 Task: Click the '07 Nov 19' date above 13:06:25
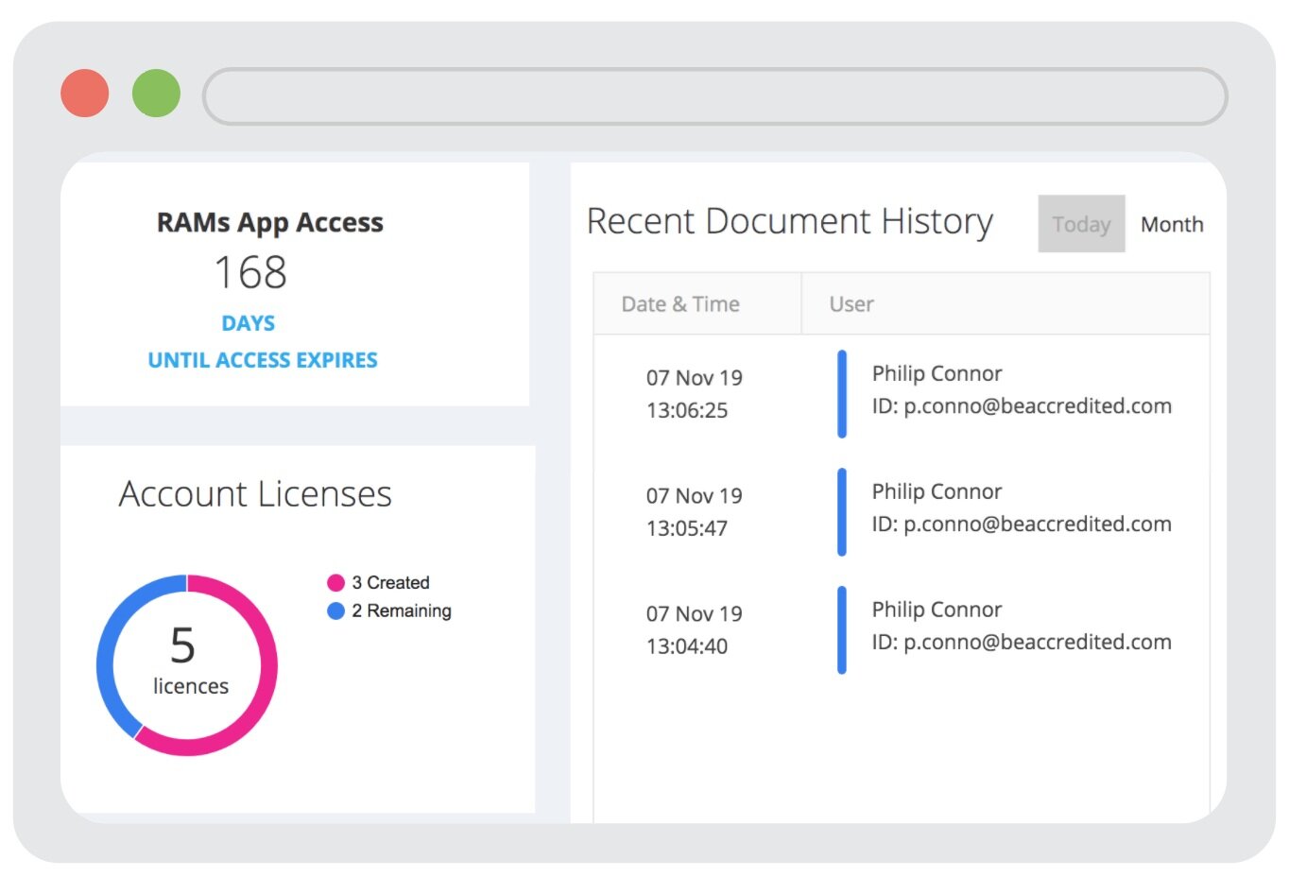click(x=695, y=378)
